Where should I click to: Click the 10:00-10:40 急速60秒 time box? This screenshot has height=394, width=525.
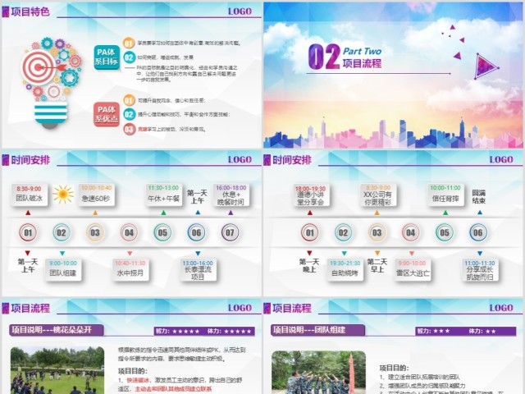tap(96, 195)
